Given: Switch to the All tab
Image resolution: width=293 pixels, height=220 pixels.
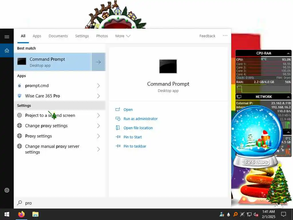Looking at the screenshot, I should [23, 36].
